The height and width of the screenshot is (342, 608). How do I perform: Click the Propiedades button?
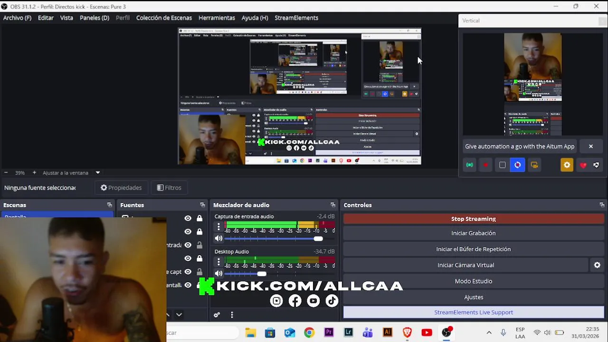pyautogui.click(x=121, y=188)
